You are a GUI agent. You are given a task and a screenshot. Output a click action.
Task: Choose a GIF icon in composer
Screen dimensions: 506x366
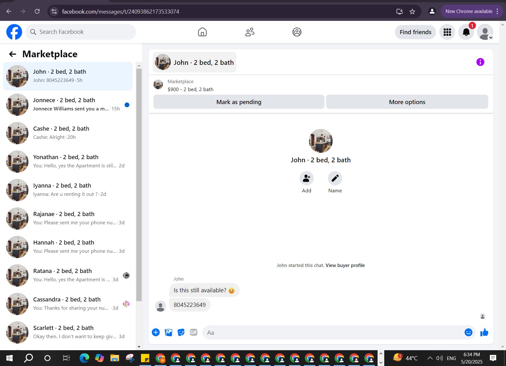[x=194, y=332]
